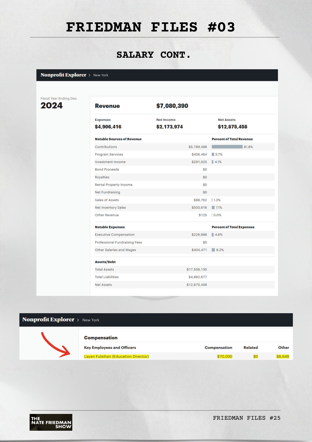Select the Investment Income row label
This screenshot has width=312, height=442.
[x=110, y=162]
